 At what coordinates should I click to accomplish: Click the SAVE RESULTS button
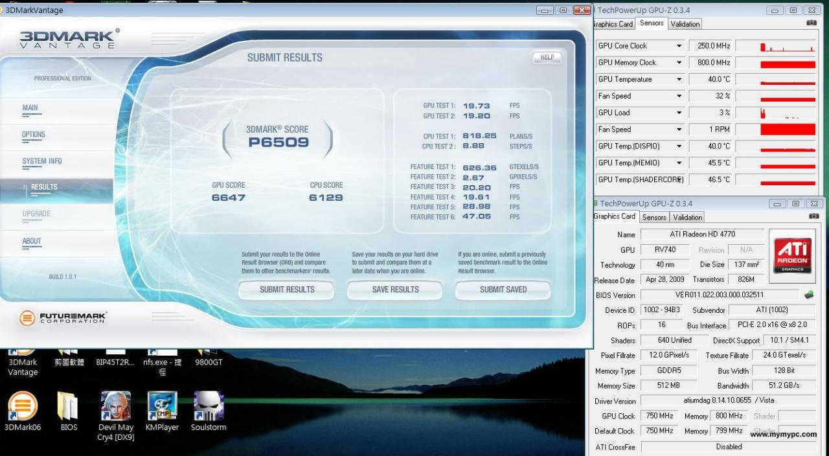click(x=395, y=290)
